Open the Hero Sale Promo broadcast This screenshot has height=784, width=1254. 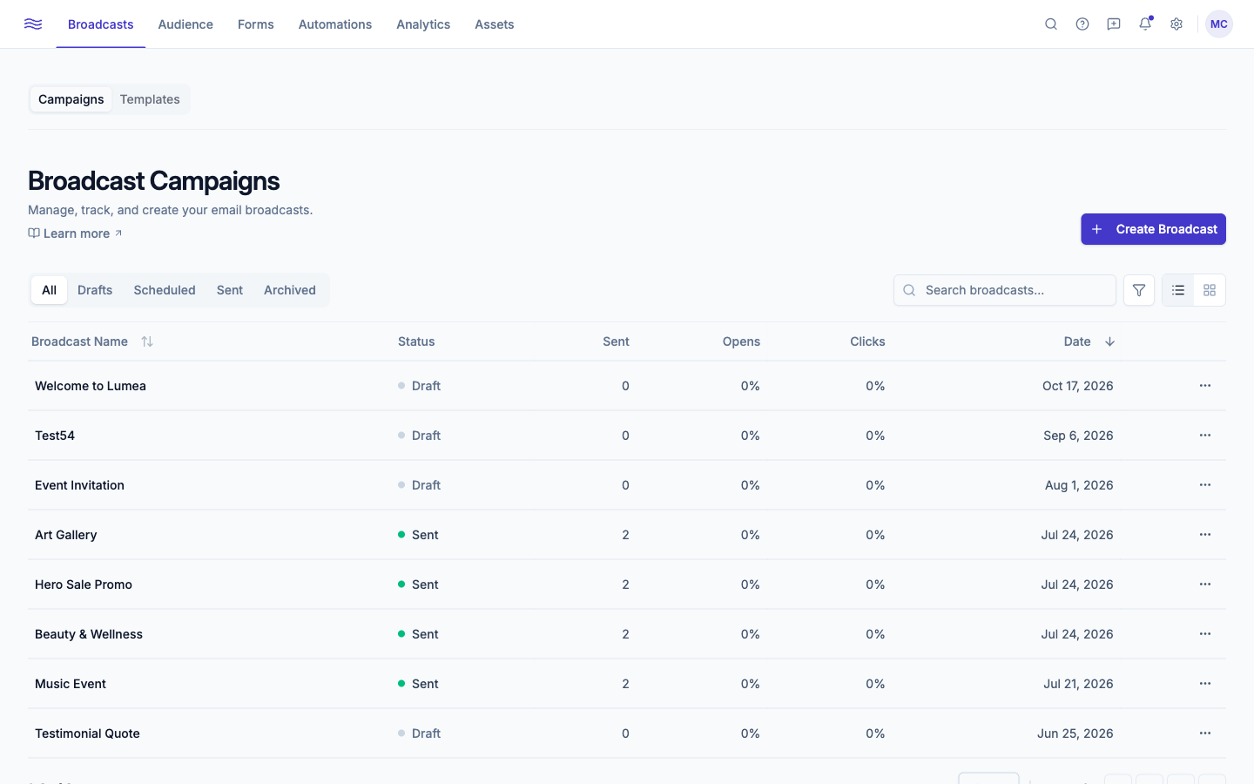[x=84, y=585]
